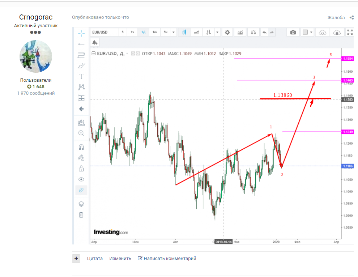
Task: Open the Crnogorac avatar image
Action: [x=36, y=56]
